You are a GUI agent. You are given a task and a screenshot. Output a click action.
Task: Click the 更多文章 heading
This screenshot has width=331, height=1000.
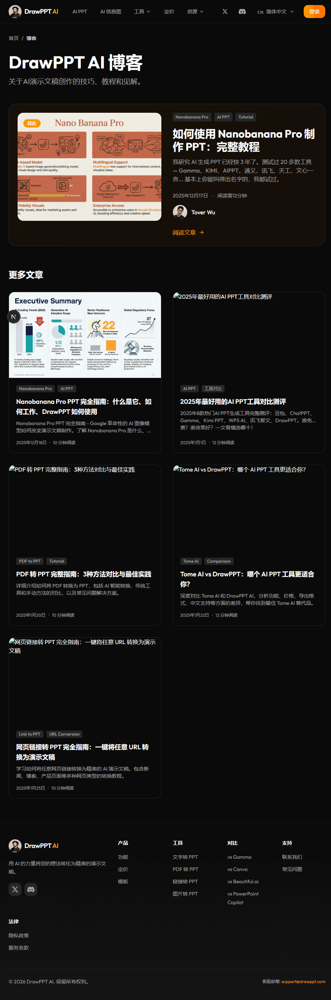coord(26,274)
